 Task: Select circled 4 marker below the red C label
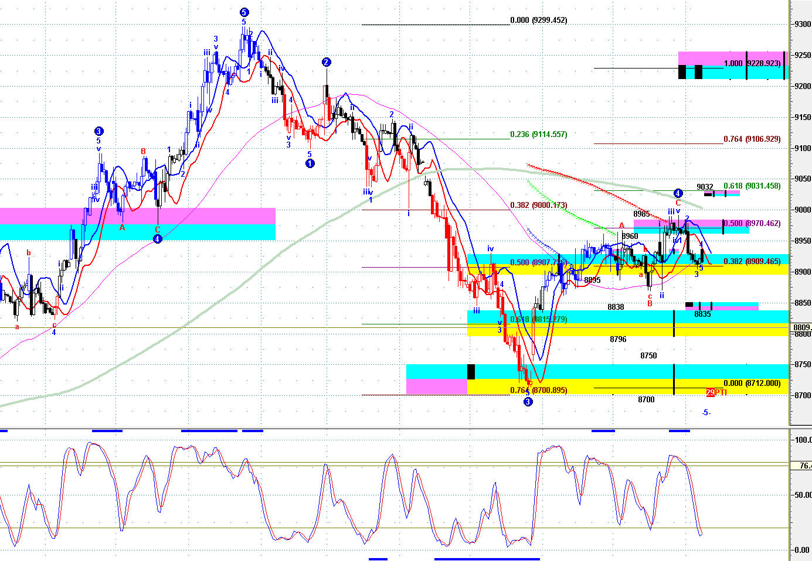[157, 239]
